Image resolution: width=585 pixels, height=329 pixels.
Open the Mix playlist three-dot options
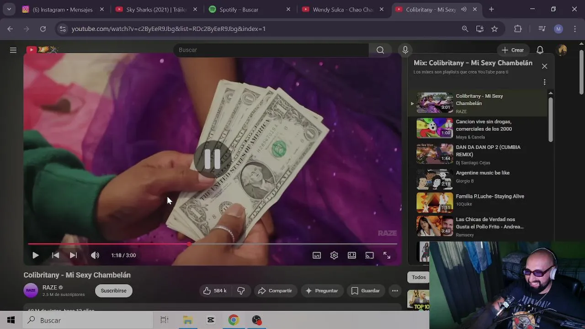[x=544, y=82]
